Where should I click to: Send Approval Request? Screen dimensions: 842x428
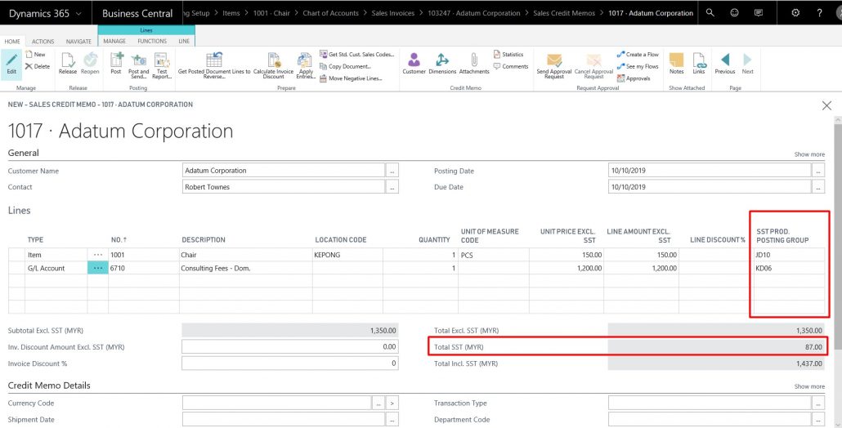tap(554, 65)
